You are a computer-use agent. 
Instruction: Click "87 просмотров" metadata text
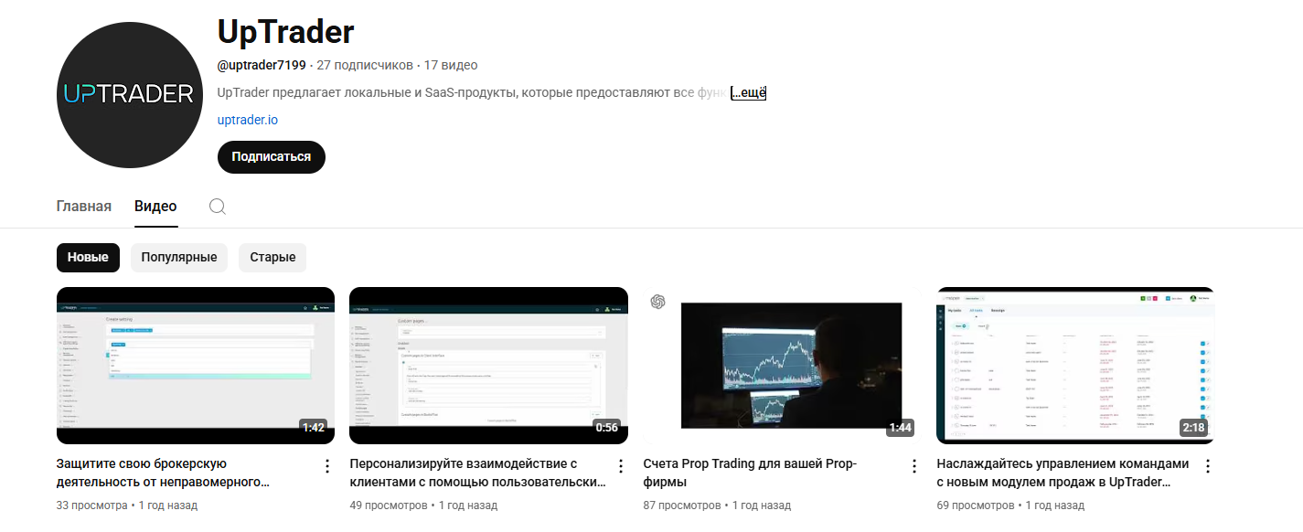click(x=682, y=505)
